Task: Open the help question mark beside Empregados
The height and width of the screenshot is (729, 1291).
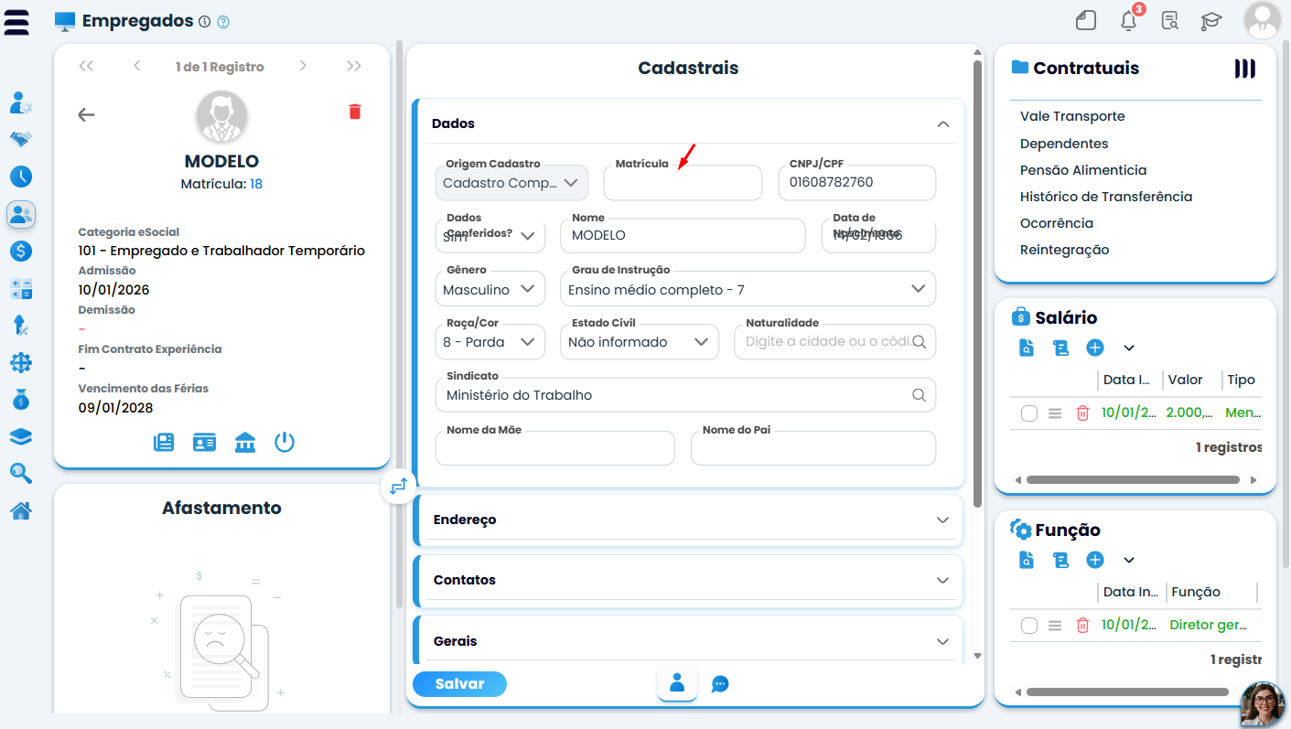Action: (x=223, y=22)
